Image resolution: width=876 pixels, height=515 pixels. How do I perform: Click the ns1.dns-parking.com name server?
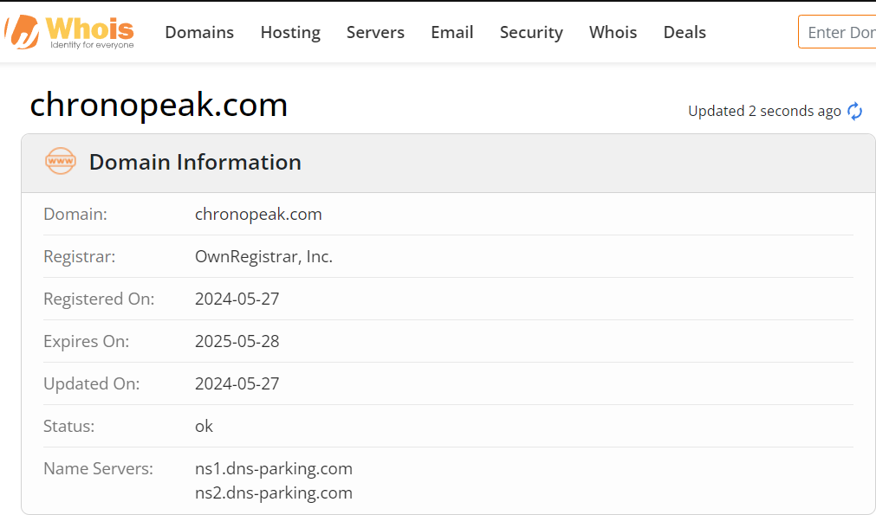click(274, 468)
